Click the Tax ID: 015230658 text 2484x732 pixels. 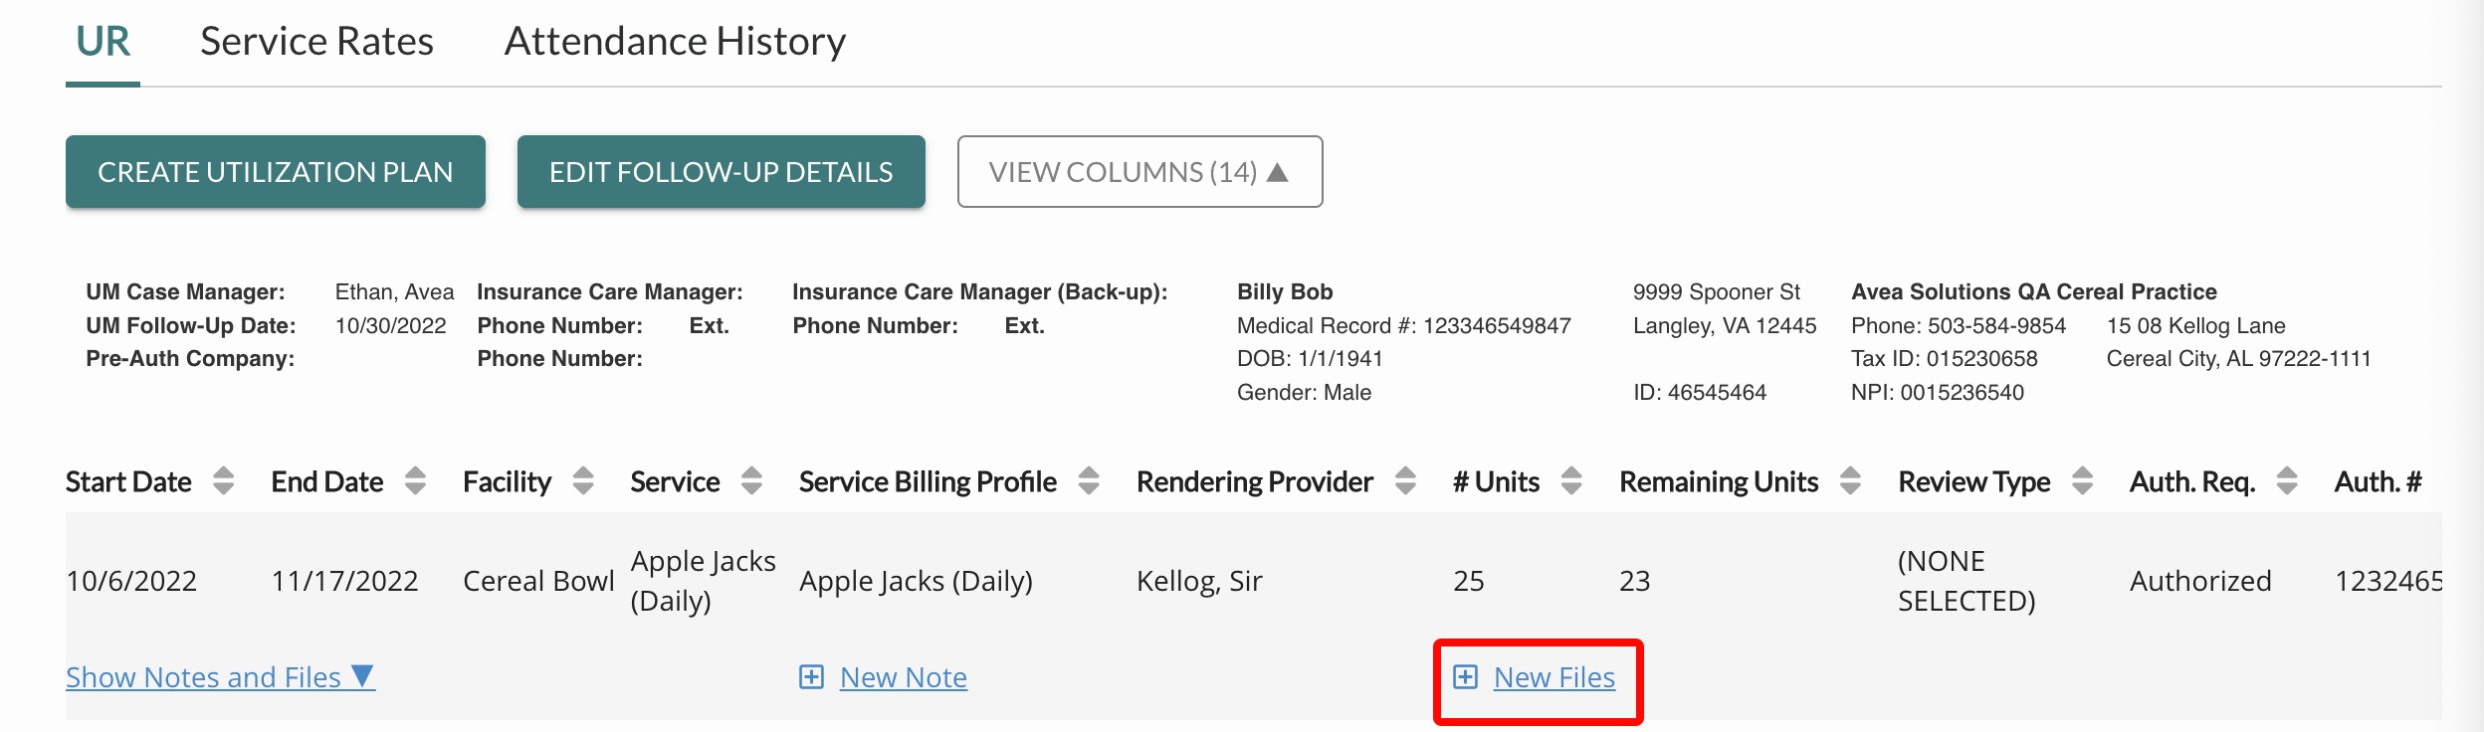pyautogui.click(x=1945, y=358)
